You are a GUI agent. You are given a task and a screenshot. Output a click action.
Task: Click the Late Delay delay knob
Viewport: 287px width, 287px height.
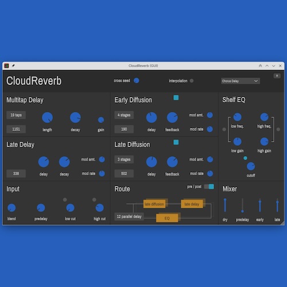[x=44, y=162]
